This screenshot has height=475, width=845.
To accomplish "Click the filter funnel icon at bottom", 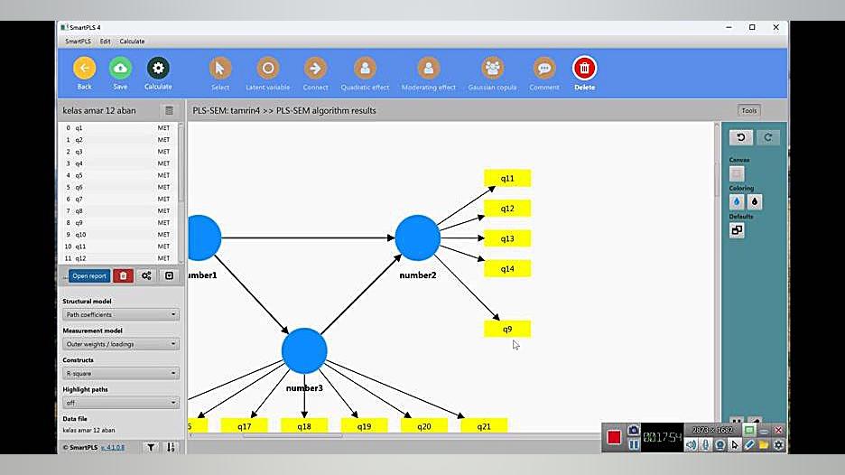I will pyautogui.click(x=151, y=447).
